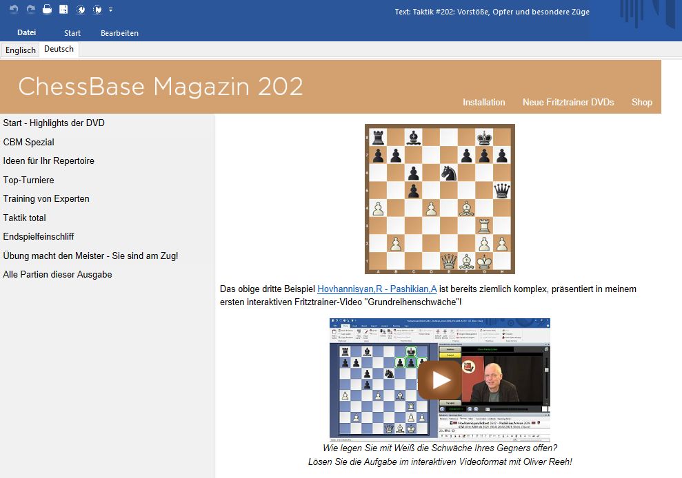Open Neue Fritztrainer DVDs link
This screenshot has height=478, width=682.
[x=568, y=102]
